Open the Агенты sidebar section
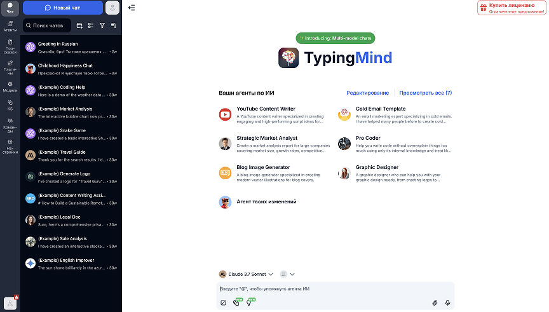The height and width of the screenshot is (312, 549). click(10, 26)
